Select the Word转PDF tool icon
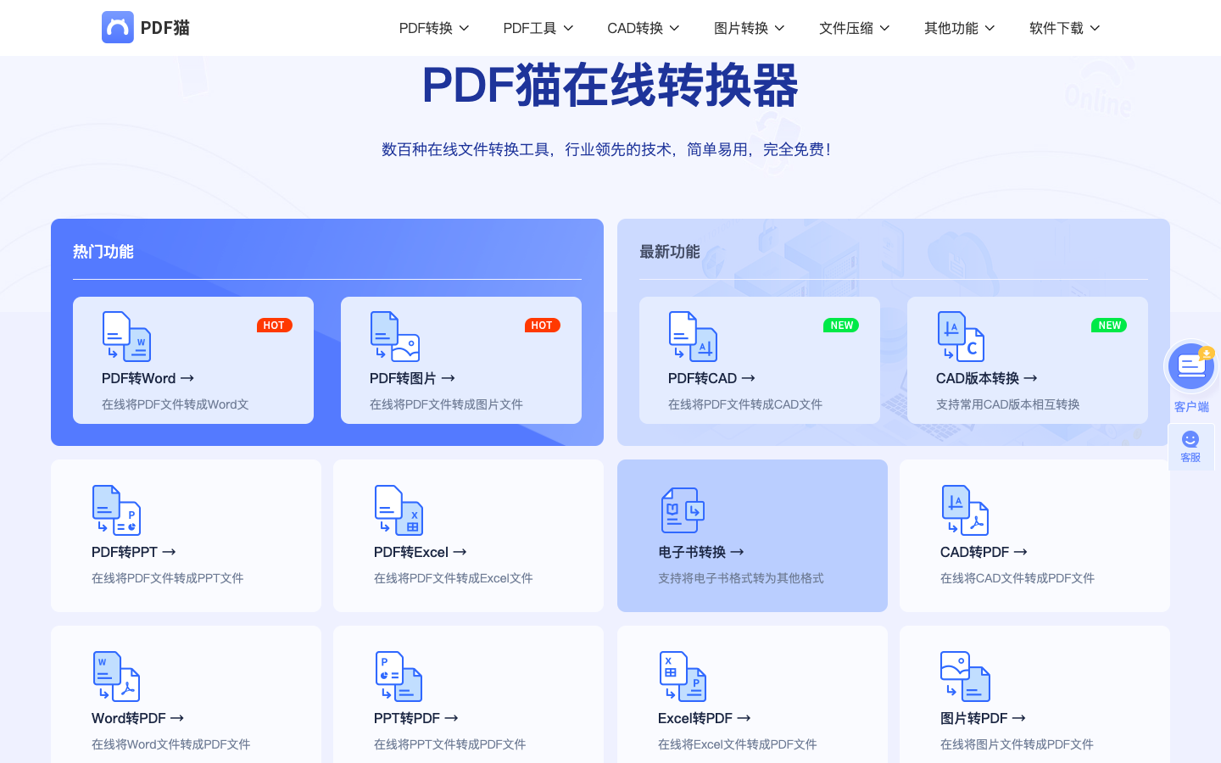Image resolution: width=1221 pixels, height=763 pixels. 116,676
